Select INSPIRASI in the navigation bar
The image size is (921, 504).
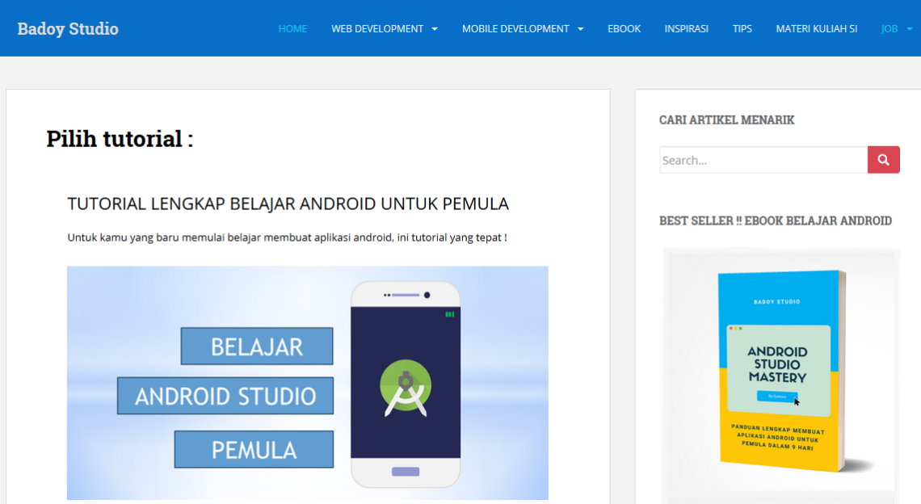[x=686, y=29]
